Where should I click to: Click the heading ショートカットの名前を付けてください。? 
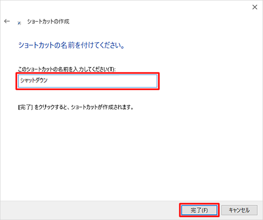pos(72,45)
